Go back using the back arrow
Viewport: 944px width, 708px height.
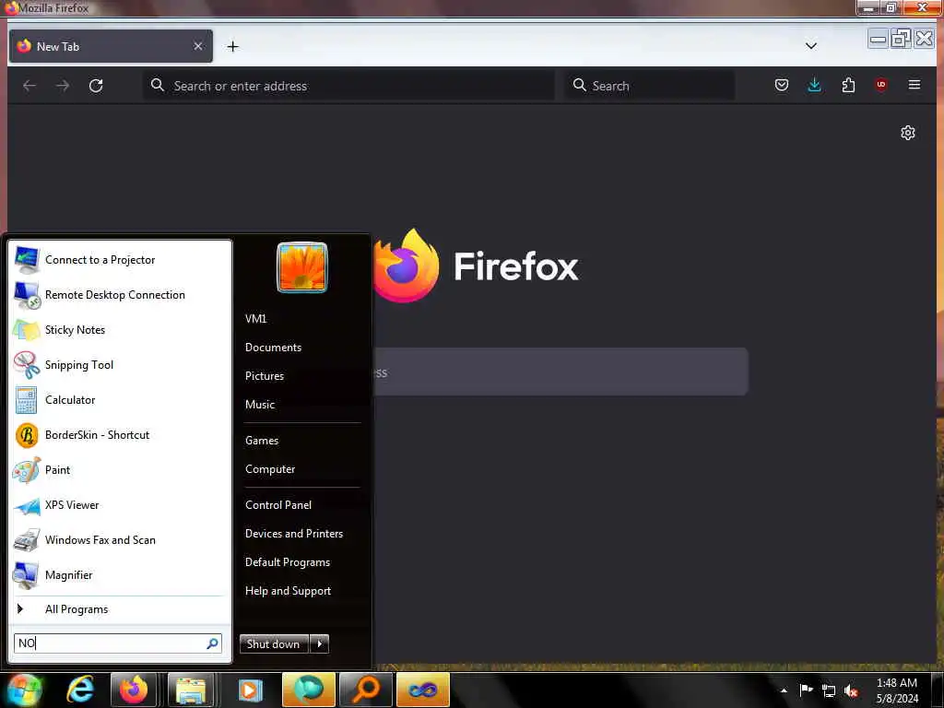tap(29, 86)
